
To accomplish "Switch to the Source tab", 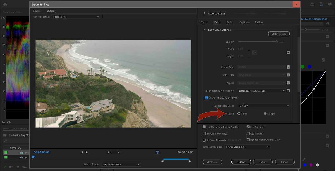I will coord(37,11).
